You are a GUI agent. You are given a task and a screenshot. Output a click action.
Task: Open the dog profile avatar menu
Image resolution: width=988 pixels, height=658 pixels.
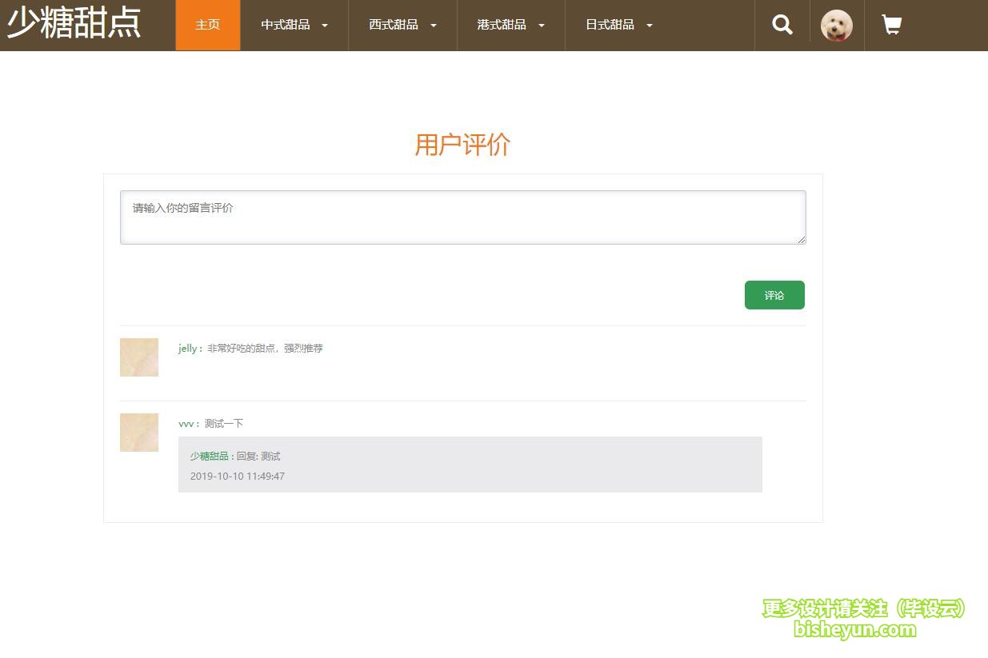(836, 26)
